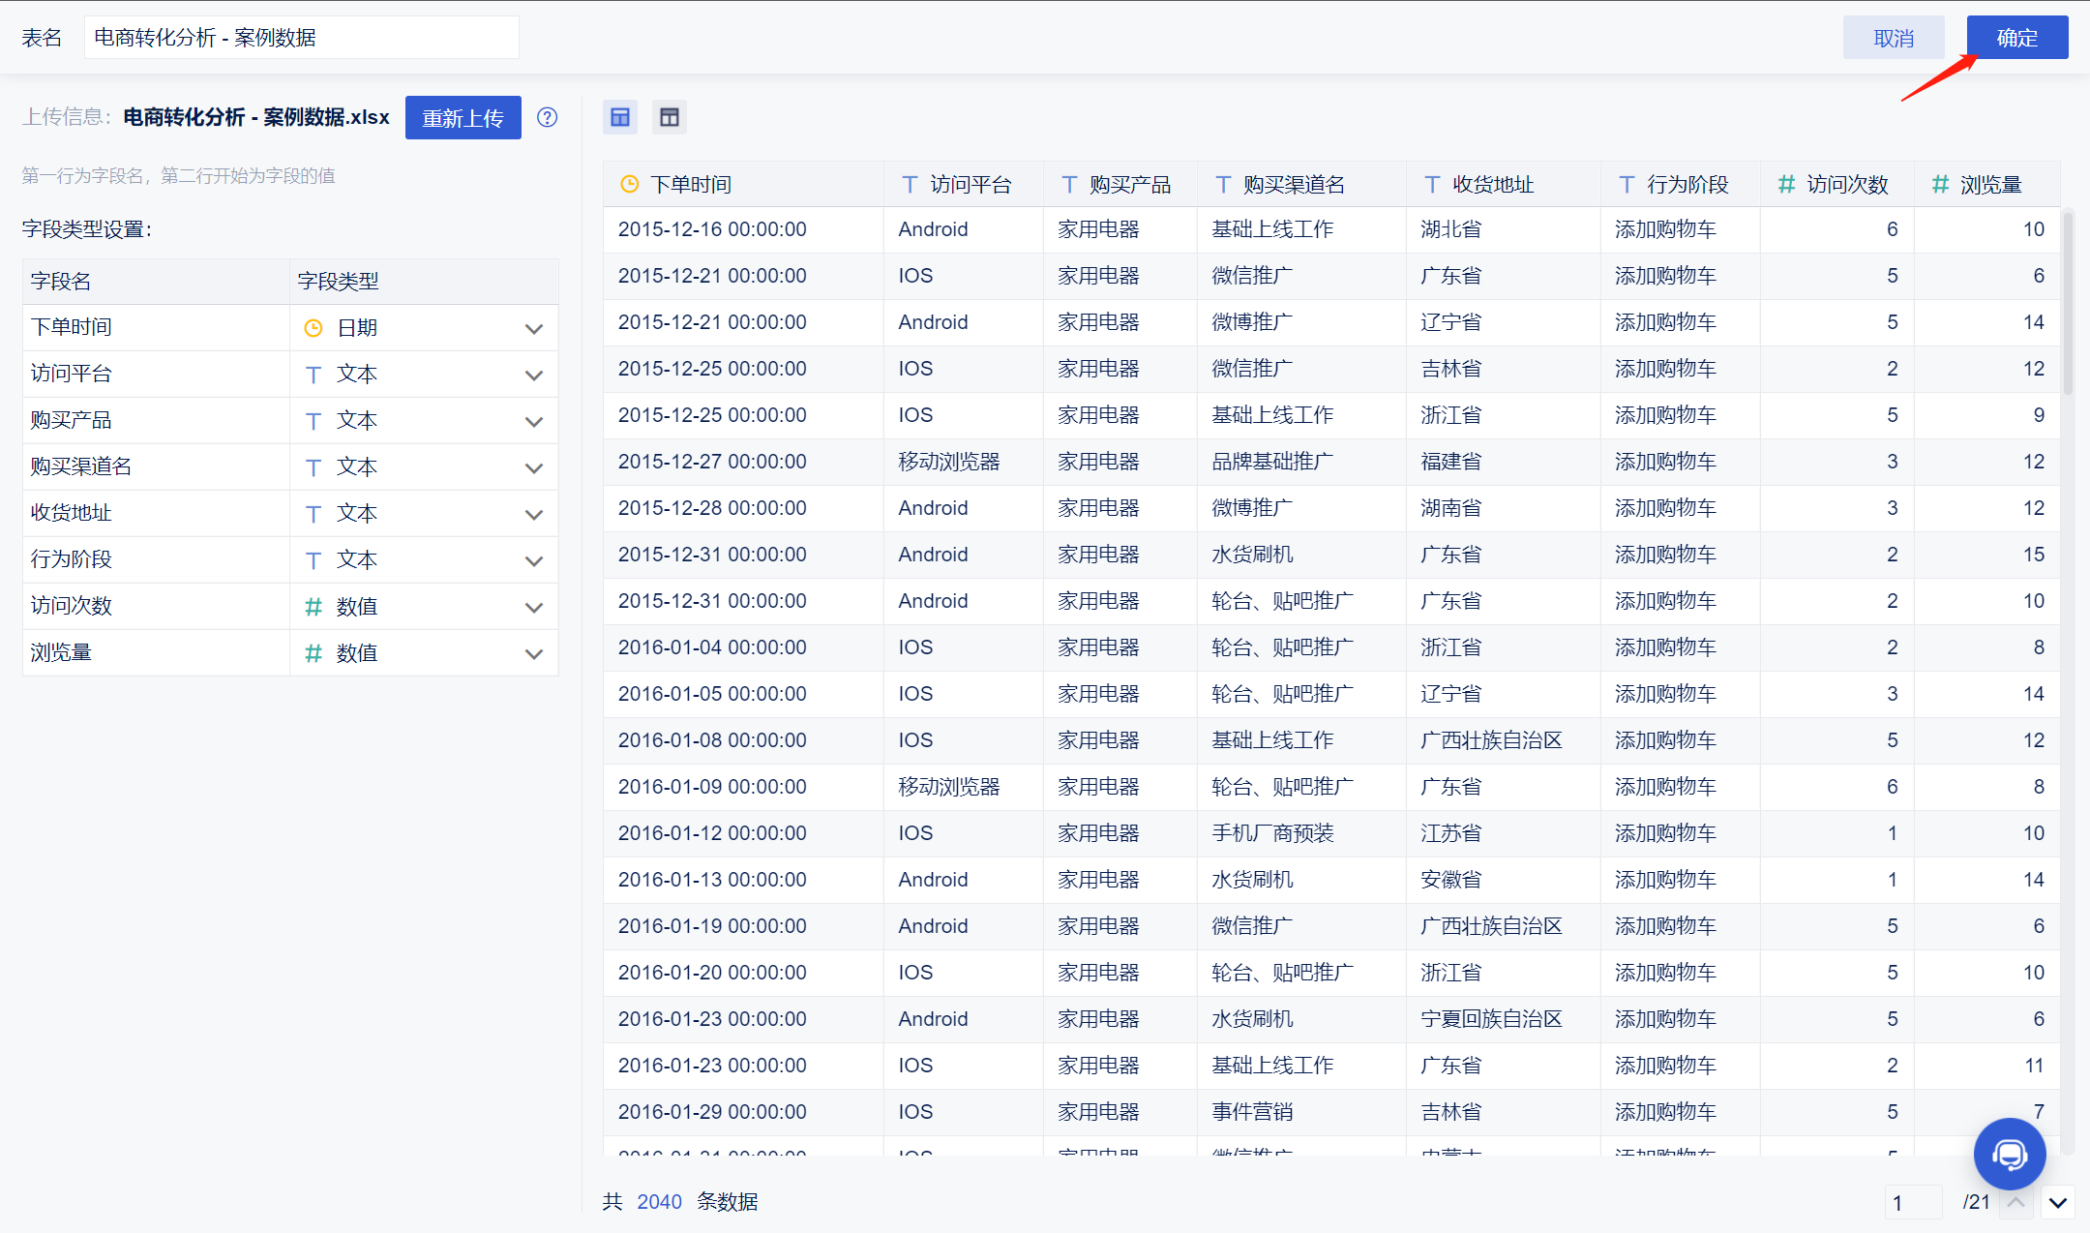Open field type dropdown for 下单时间
2090x1233 pixels.
click(x=533, y=328)
